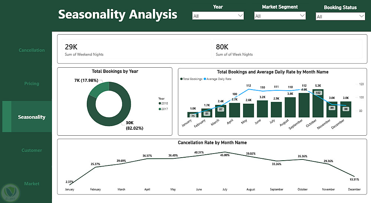Viewport: 371px width, 203px height.
Task: Click the Average Daily Rate legend marker
Action: click(x=205, y=79)
